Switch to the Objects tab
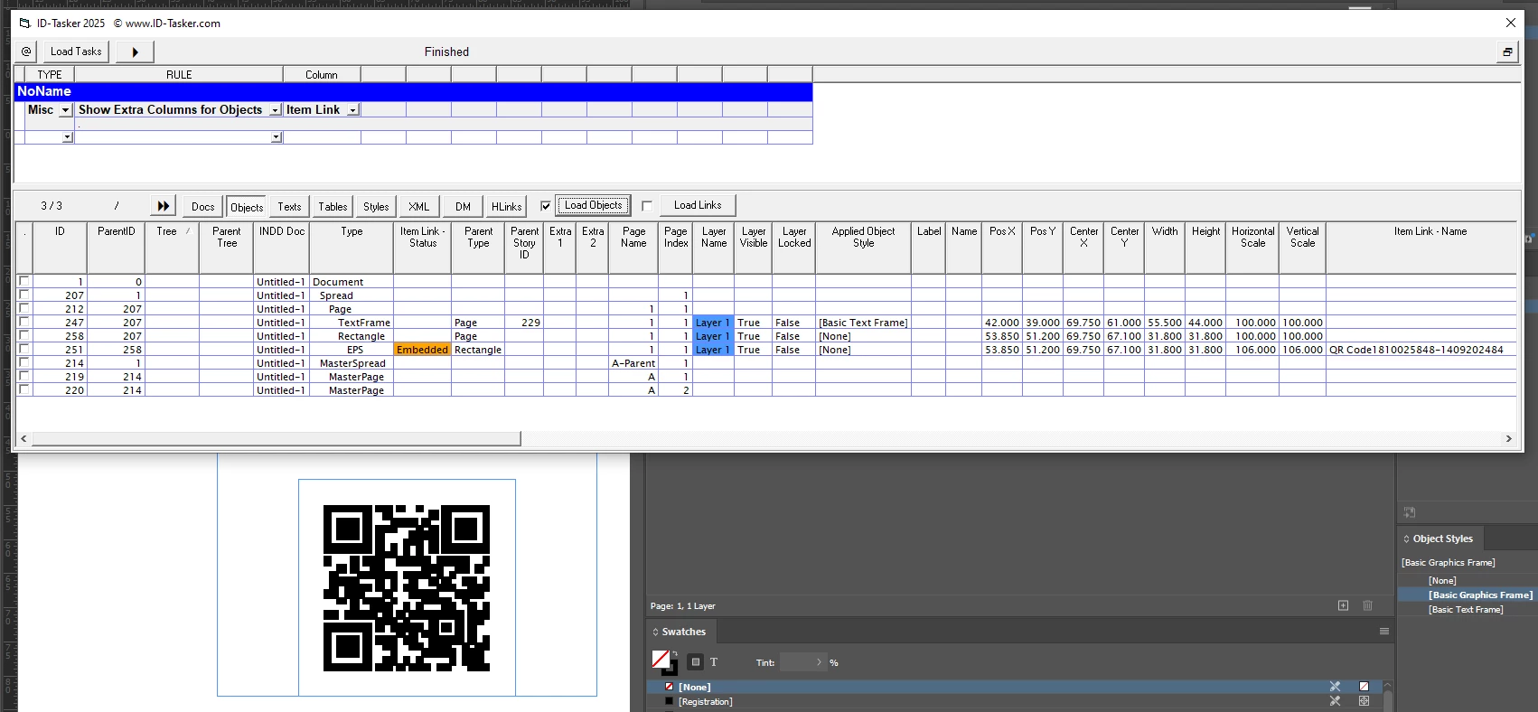This screenshot has height=712, width=1538. pyautogui.click(x=247, y=206)
